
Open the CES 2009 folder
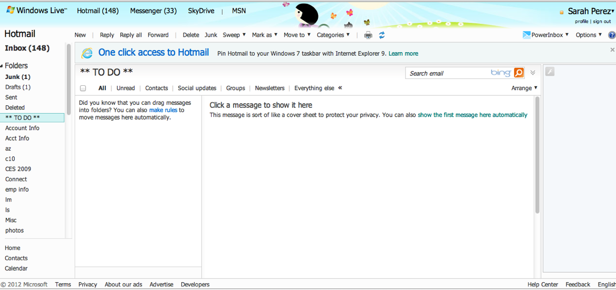[18, 169]
